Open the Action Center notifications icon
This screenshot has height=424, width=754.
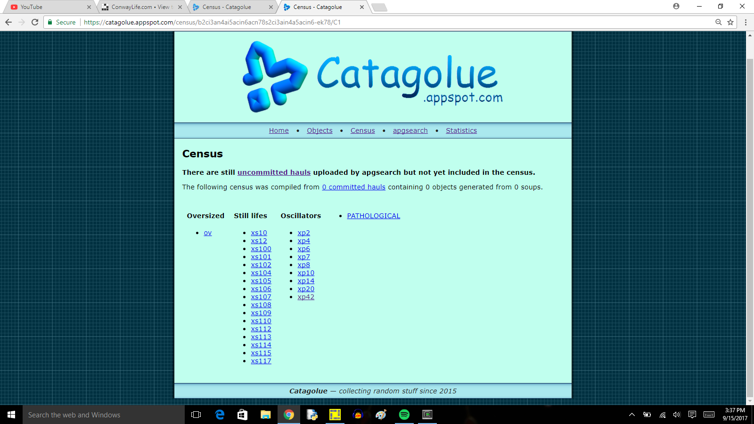pyautogui.click(x=692, y=415)
